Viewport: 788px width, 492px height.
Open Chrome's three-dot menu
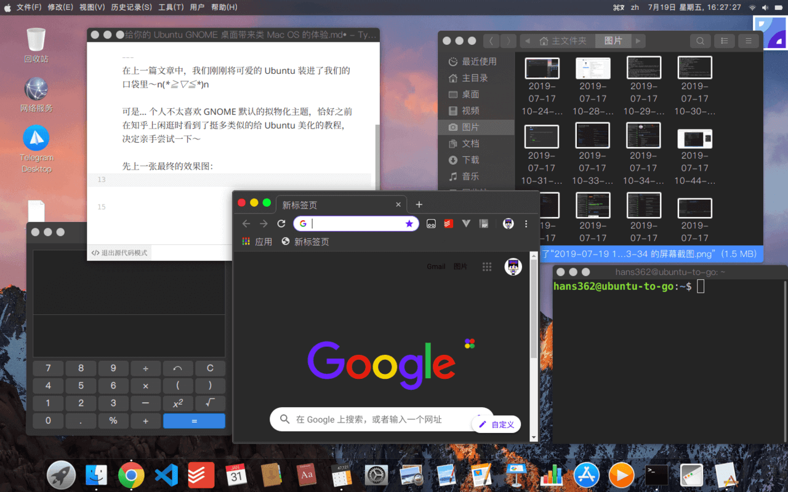(x=526, y=224)
